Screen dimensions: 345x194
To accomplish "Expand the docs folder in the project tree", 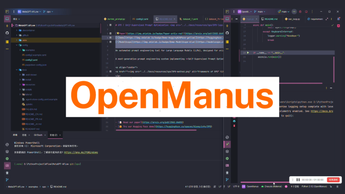I will click(16, 70).
